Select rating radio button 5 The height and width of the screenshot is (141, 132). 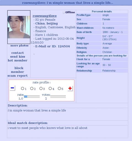click(x=59, y=88)
